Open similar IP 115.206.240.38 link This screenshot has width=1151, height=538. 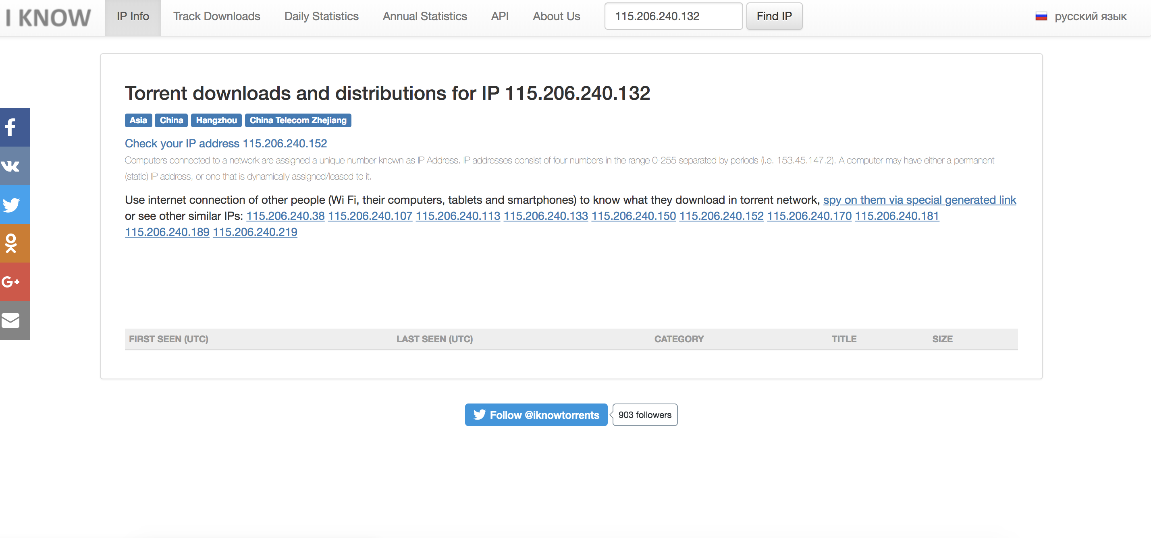tap(285, 216)
